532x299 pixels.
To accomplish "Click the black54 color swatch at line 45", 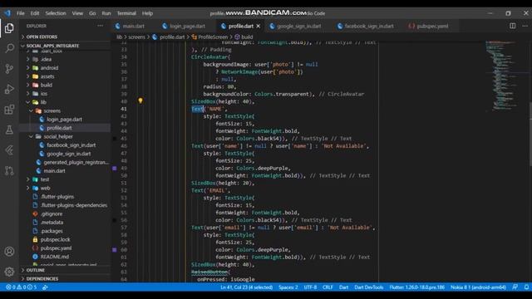I will point(115,139).
